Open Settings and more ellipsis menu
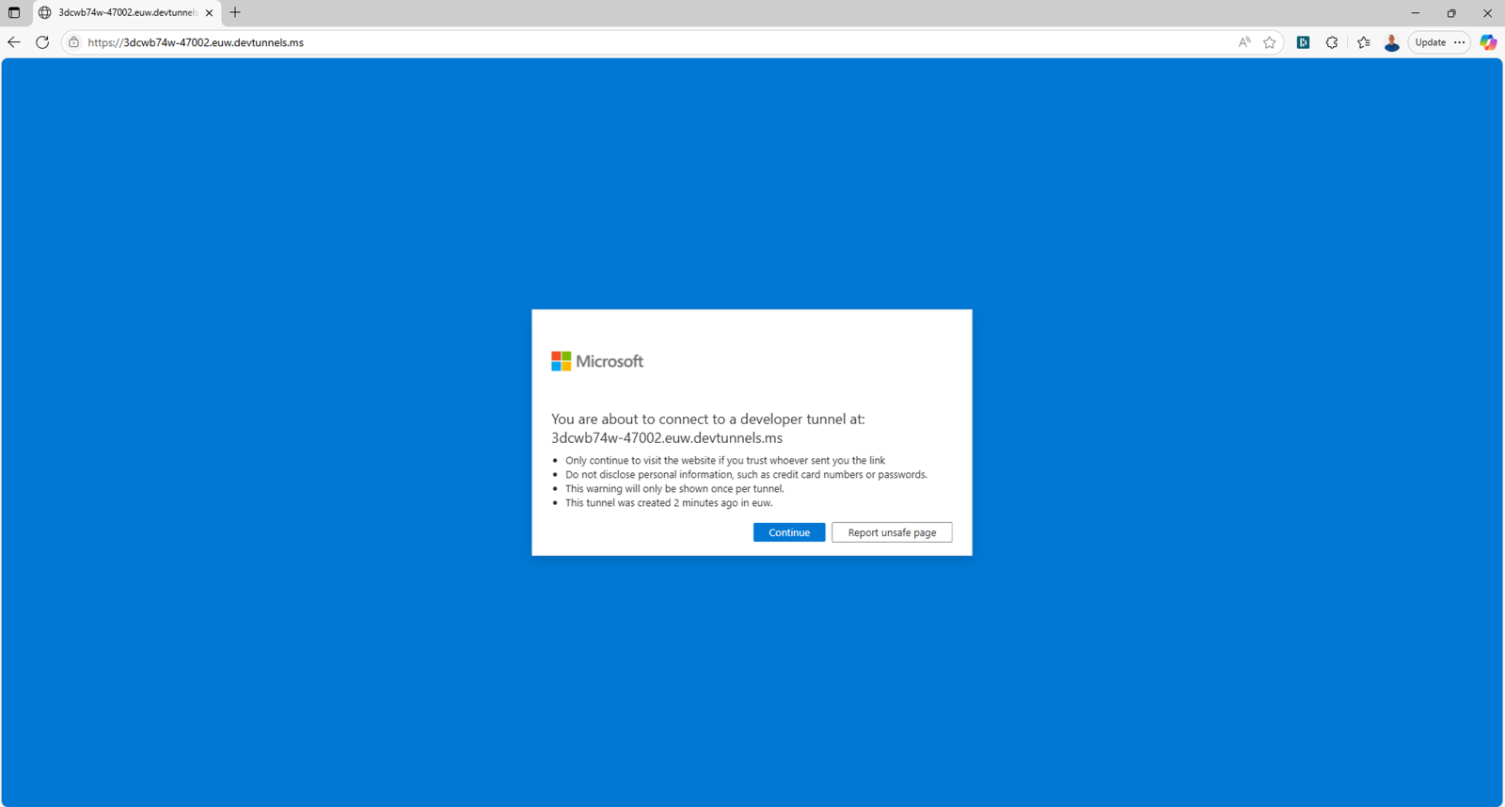The width and height of the screenshot is (1505, 807). (x=1459, y=42)
